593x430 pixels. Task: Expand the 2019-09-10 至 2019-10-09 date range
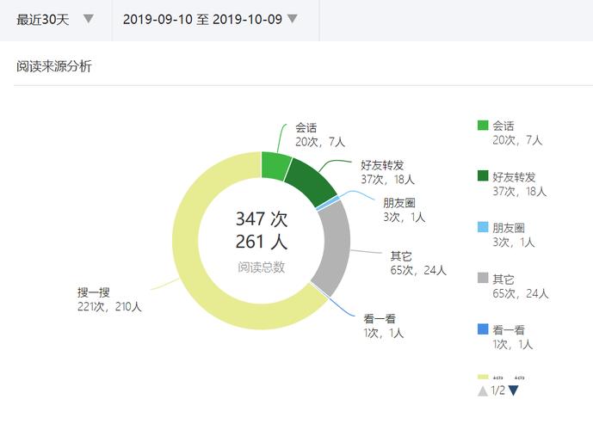[x=210, y=19]
